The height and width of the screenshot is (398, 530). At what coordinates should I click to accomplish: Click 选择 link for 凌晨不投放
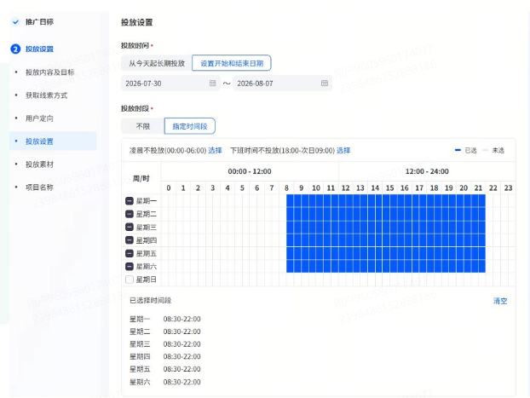pyautogui.click(x=215, y=151)
